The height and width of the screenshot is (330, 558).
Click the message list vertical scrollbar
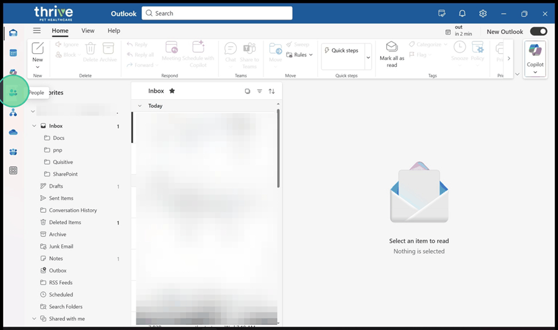tap(278, 149)
